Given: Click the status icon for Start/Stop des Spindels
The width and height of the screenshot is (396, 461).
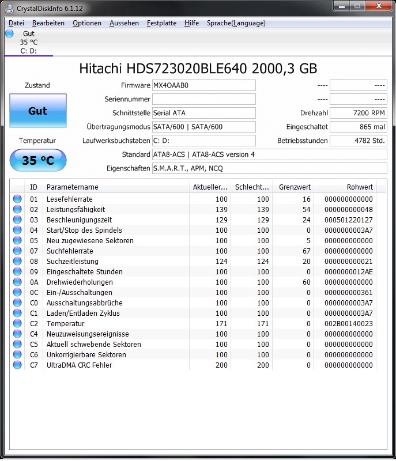Looking at the screenshot, I should [17, 230].
